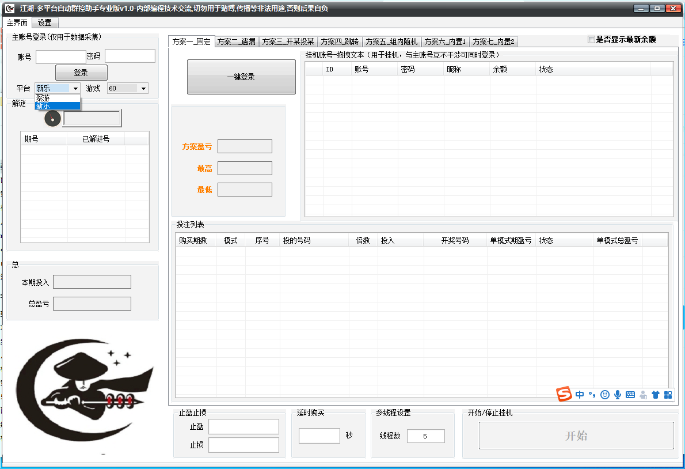The height and width of the screenshot is (469, 685).
Task: Open the 游戏 dropdown showing 60
Action: coord(127,88)
